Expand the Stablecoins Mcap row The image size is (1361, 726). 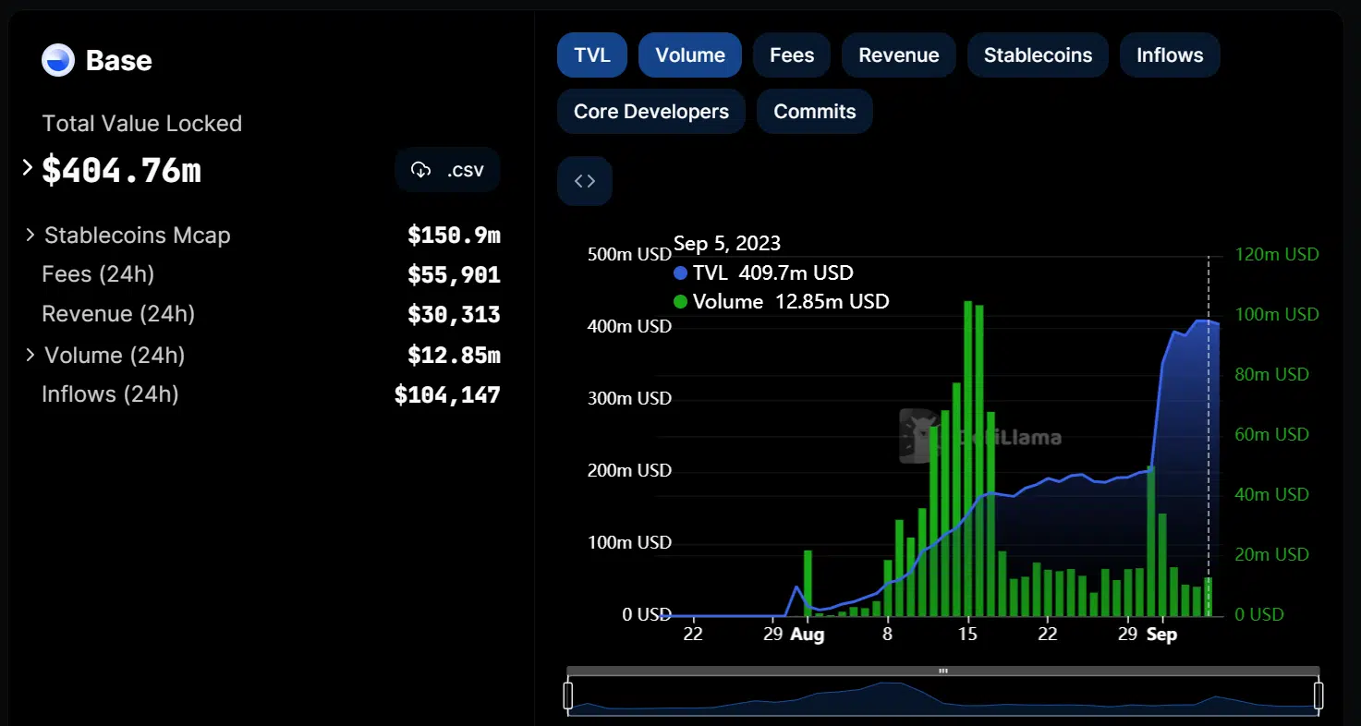click(x=30, y=235)
